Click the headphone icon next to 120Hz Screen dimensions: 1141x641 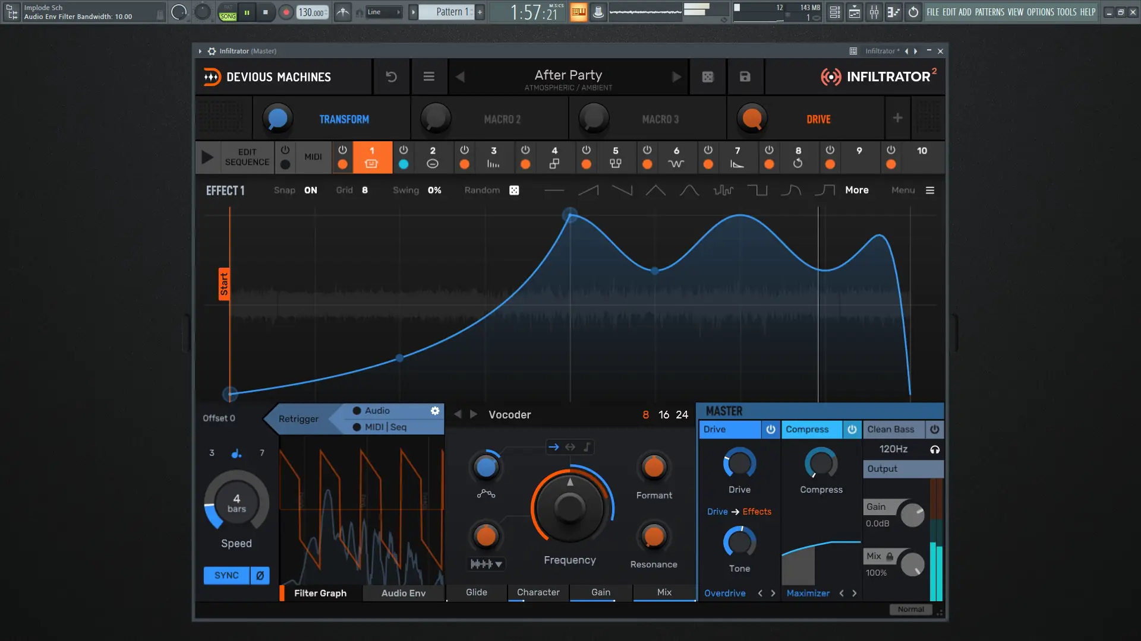click(935, 449)
